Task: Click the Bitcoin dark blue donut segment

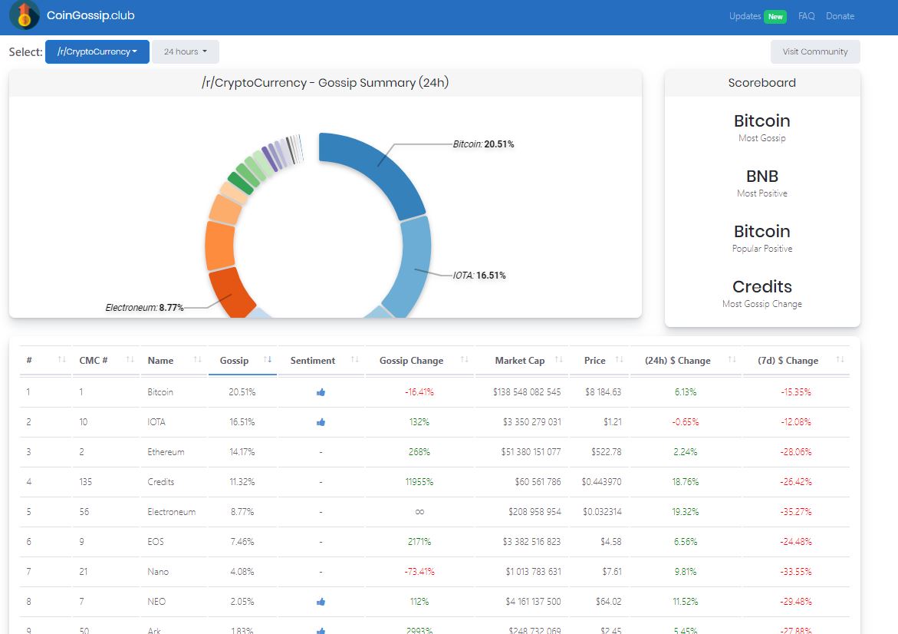Action: 378,167
